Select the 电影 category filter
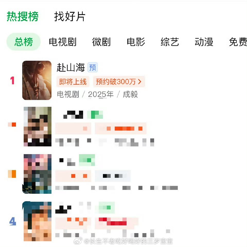 point(136,42)
